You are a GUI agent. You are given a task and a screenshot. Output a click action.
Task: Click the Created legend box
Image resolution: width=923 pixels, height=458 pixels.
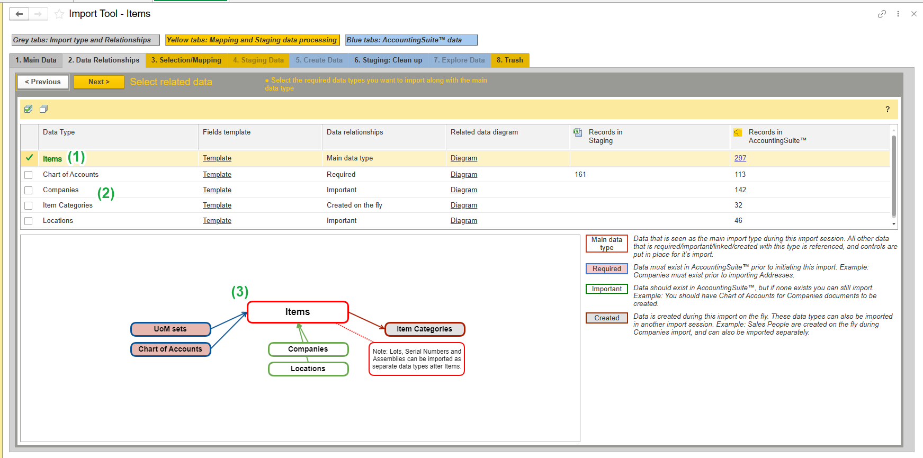pyautogui.click(x=607, y=318)
